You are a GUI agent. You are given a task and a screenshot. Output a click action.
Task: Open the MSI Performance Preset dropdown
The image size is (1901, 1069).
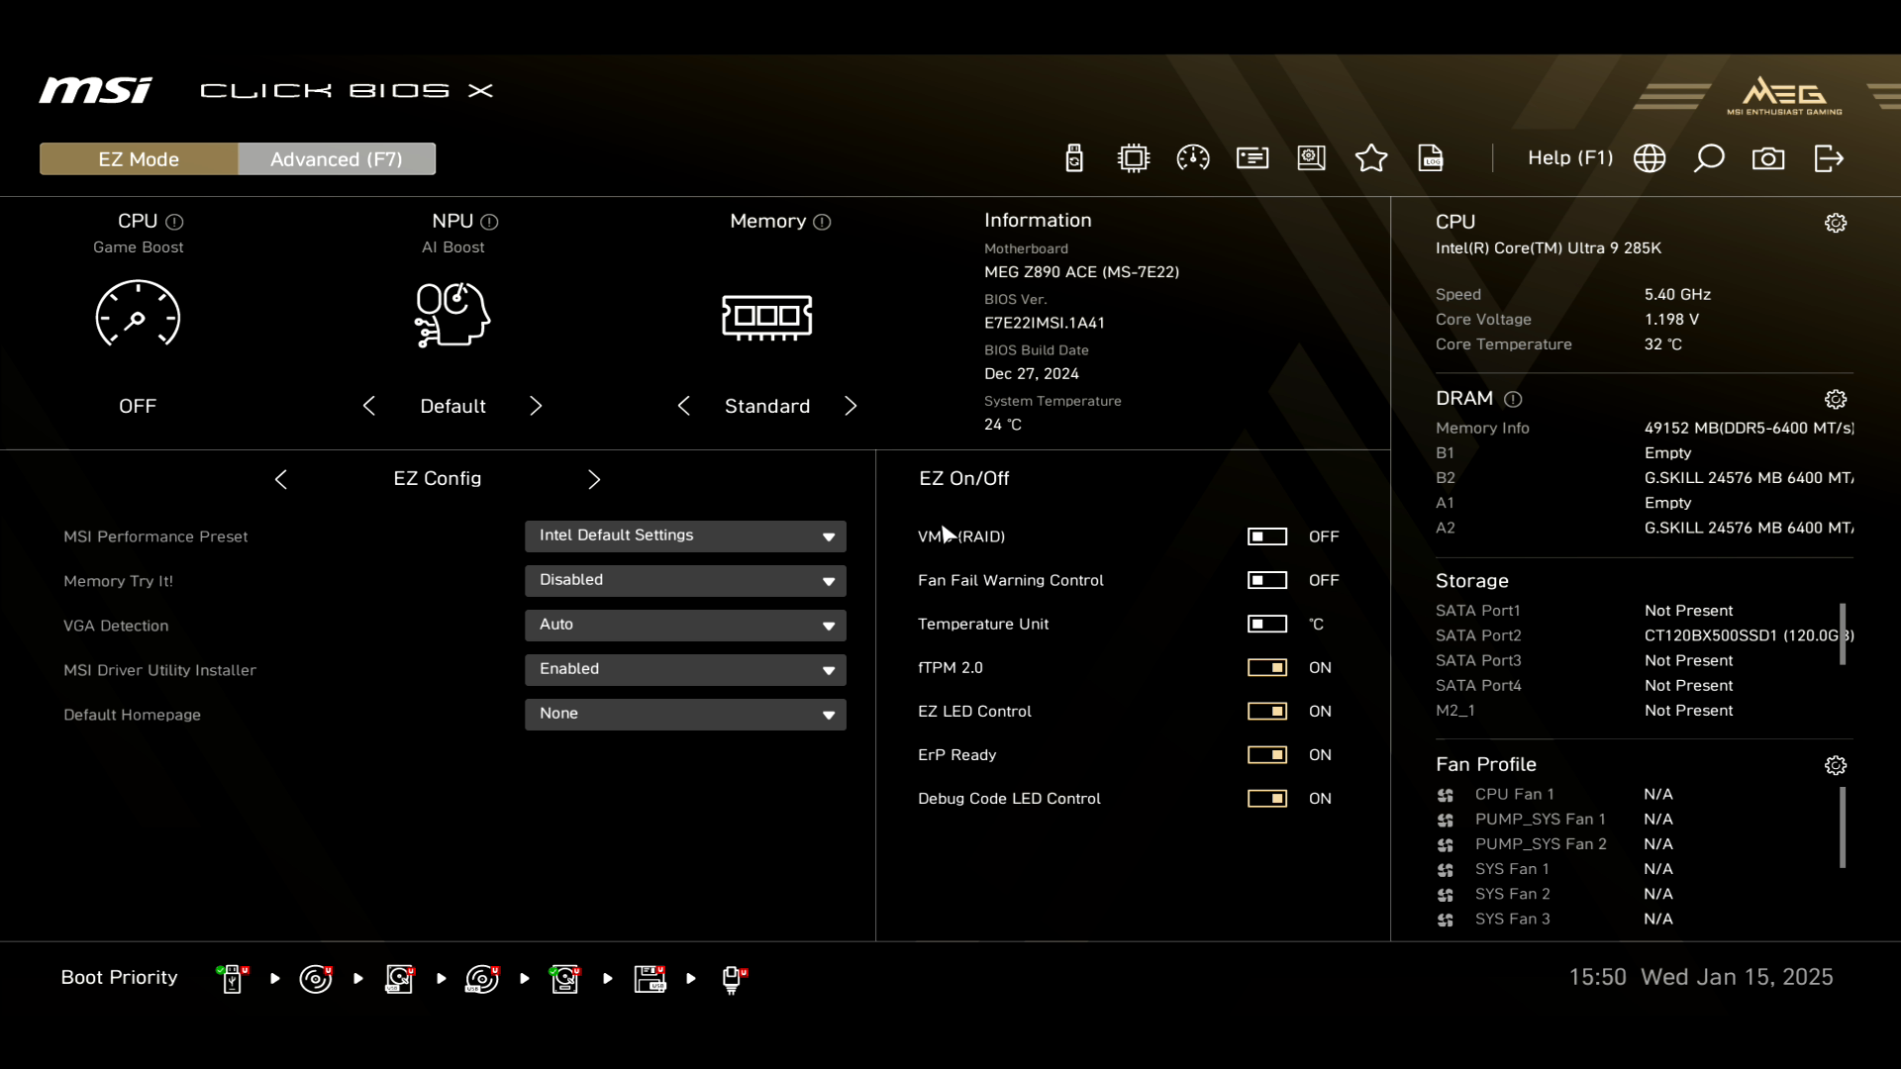(685, 536)
